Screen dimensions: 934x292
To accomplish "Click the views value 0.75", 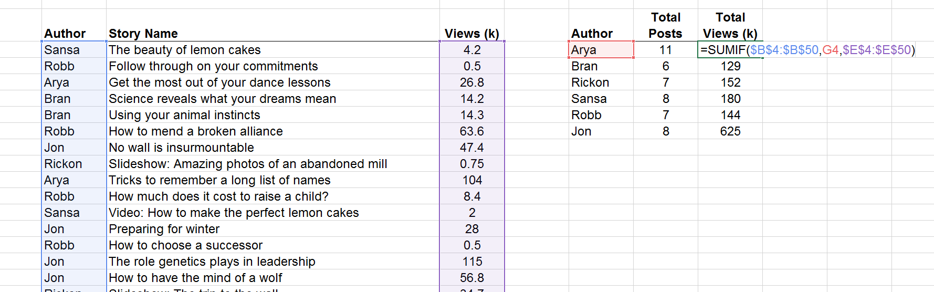I will point(471,164).
